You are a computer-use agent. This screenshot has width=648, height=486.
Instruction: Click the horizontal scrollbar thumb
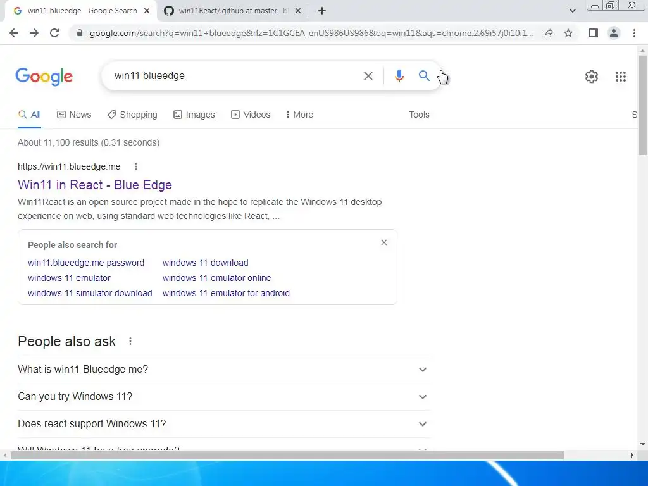click(x=287, y=456)
